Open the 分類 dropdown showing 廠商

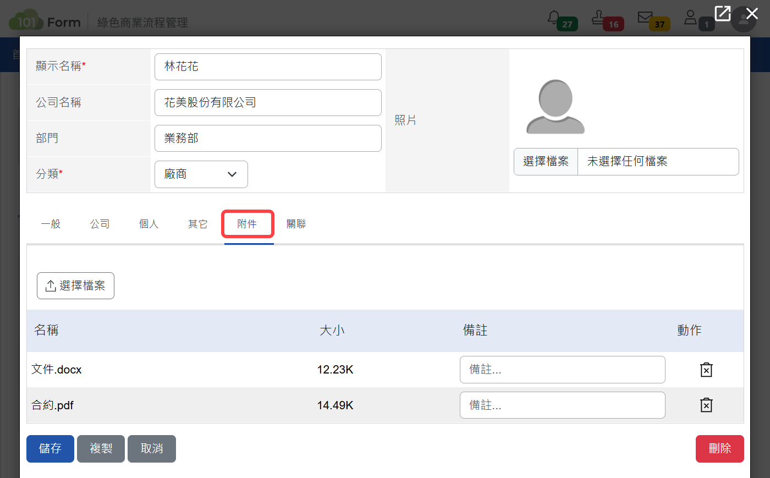pos(201,174)
